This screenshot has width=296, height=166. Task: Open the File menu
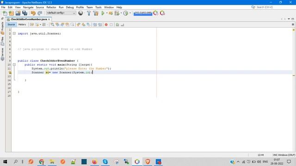3,7
